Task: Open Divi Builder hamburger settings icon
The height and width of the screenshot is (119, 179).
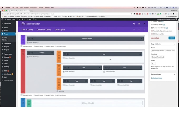Action: tap(139, 24)
